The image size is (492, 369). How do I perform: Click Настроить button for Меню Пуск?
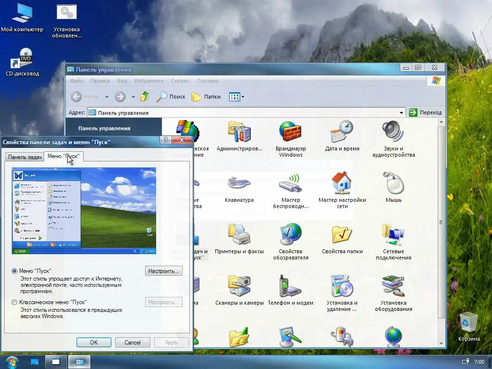tap(163, 271)
